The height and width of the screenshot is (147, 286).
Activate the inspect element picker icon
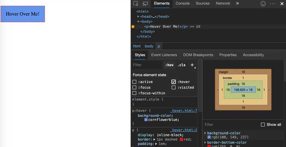136,3
